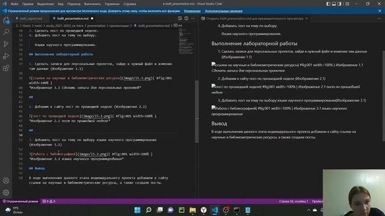Click ind4_presentation.md breadcrumb segment
Image resolution: width=385 pixels, height=216 pixels.
pyautogui.click(x=154, y=25)
